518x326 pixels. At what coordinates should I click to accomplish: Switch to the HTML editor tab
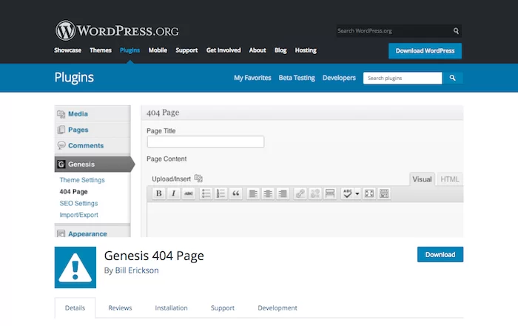(450, 179)
